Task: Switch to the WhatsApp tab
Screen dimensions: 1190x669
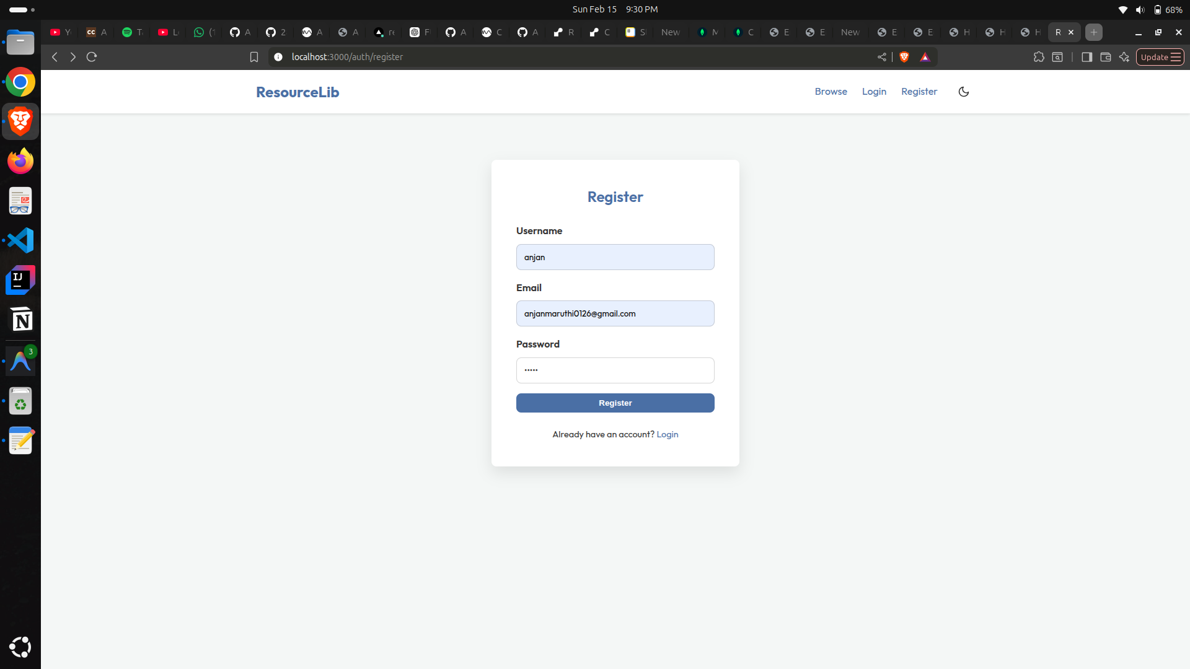Action: click(204, 32)
